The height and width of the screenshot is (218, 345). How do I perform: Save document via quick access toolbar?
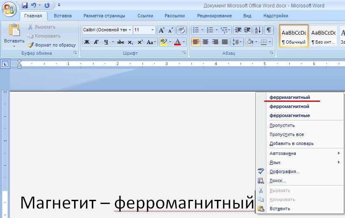pos(25,5)
